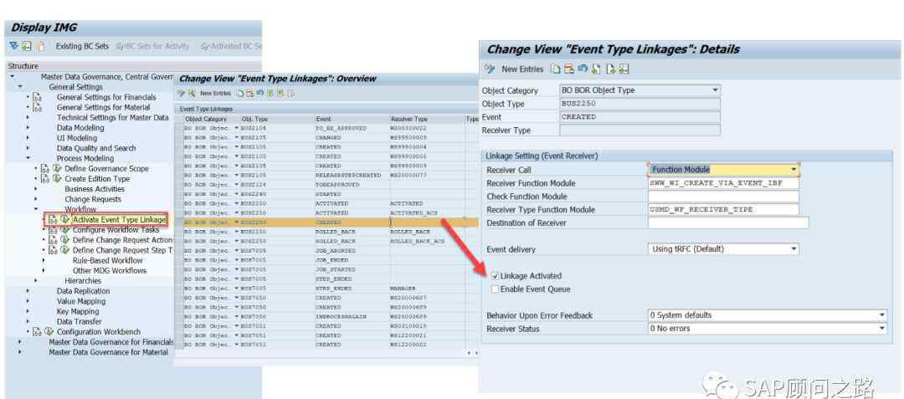904x399 pixels.
Task: Open the documentation icon for General Settings for Material
Action: [36, 108]
